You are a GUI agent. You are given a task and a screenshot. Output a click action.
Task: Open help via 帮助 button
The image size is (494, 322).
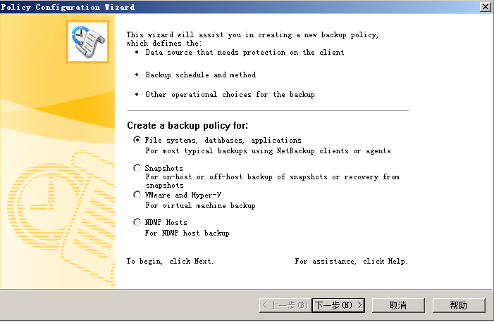point(458,305)
